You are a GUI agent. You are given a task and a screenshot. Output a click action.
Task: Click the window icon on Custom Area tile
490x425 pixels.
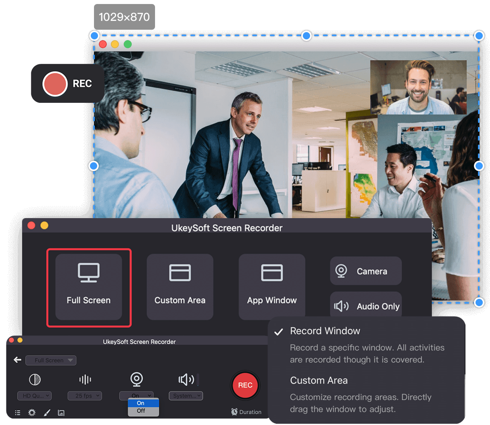(180, 273)
